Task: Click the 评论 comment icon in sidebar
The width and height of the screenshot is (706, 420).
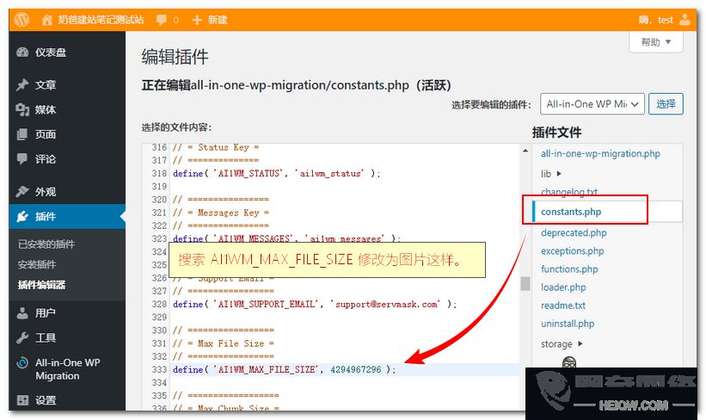Action: click(22, 159)
